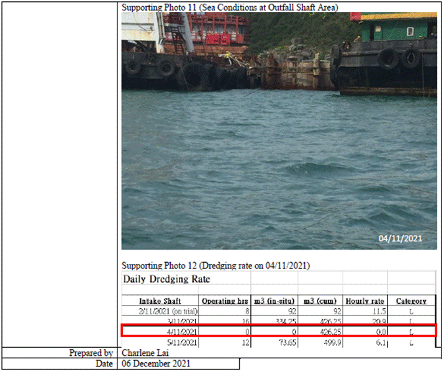The height and width of the screenshot is (382, 444).
Task: Click the 20.9 hourly rate cell
Action: (x=376, y=321)
